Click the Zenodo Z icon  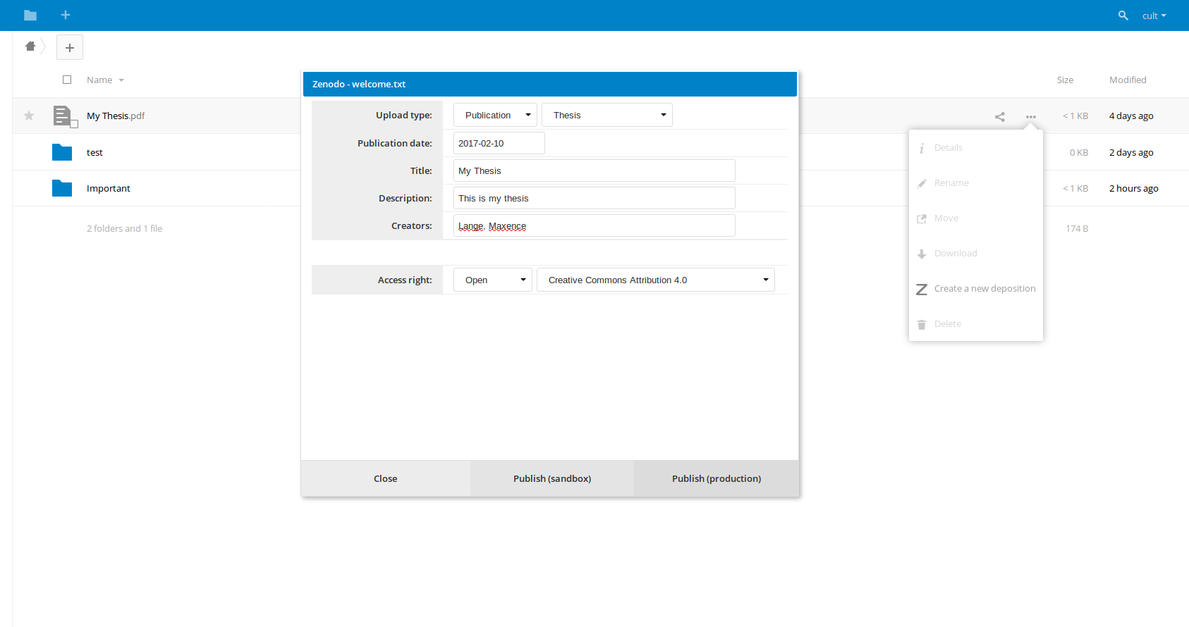coord(922,289)
